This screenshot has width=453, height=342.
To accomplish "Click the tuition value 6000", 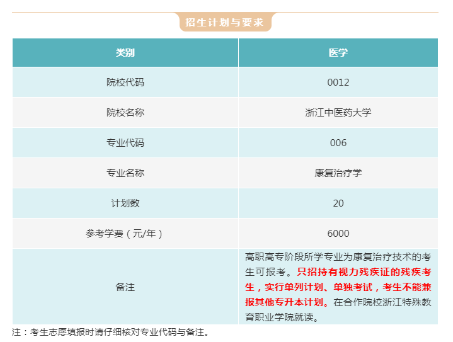I will (x=338, y=234).
